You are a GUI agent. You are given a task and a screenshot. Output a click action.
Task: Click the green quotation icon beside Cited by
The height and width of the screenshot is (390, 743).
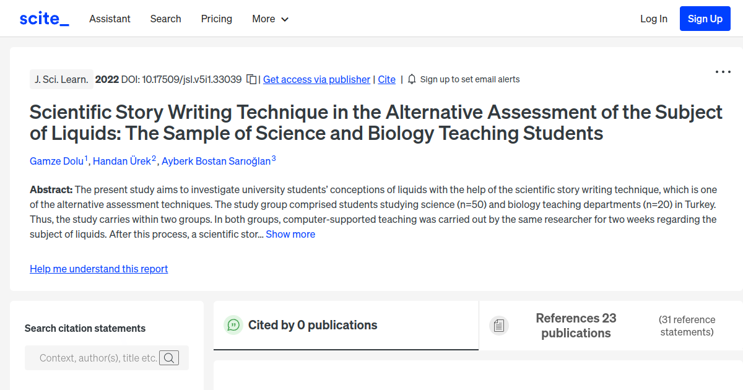point(233,324)
